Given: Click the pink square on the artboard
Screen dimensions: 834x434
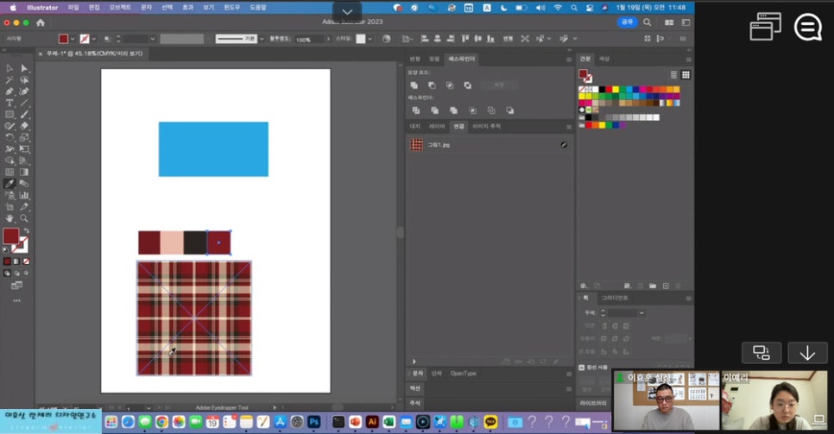Looking at the screenshot, I should click(172, 242).
